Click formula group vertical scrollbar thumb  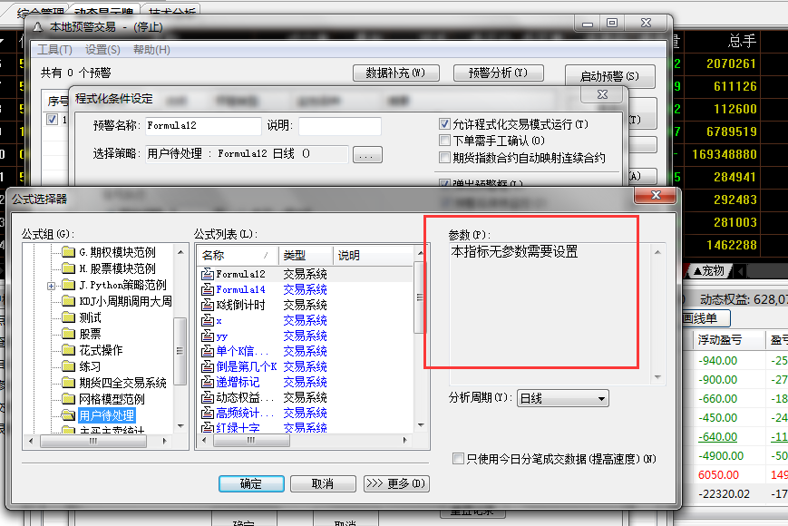tap(180, 351)
